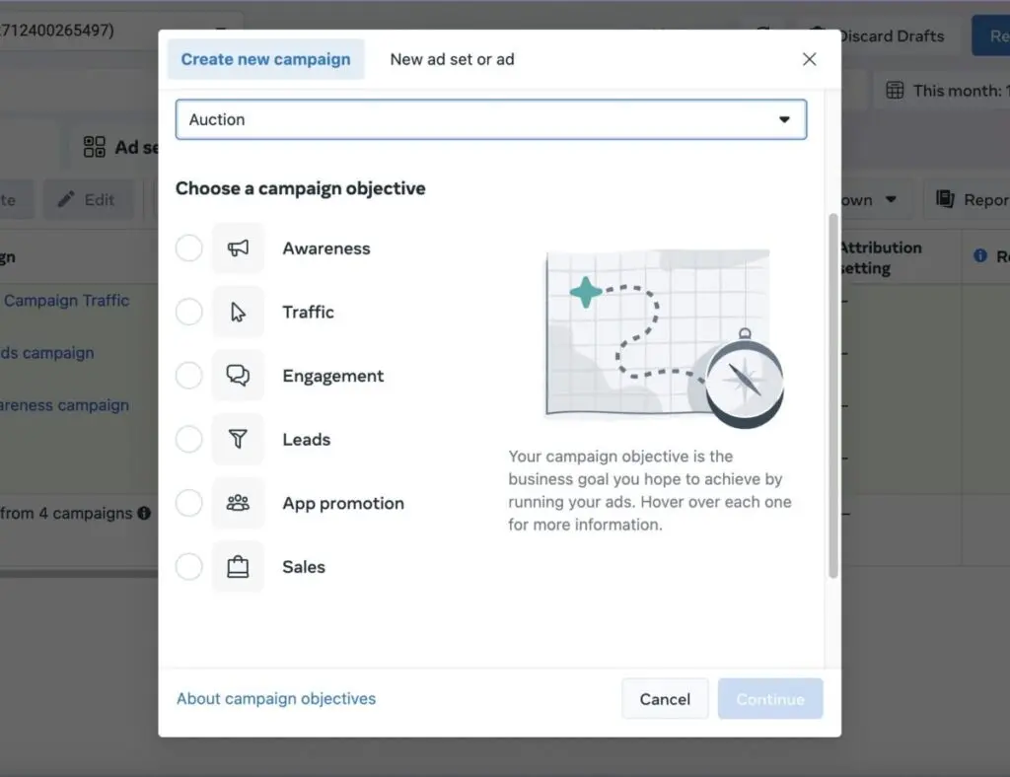Select the Engagement radio button
This screenshot has width=1010, height=777.
coord(189,376)
